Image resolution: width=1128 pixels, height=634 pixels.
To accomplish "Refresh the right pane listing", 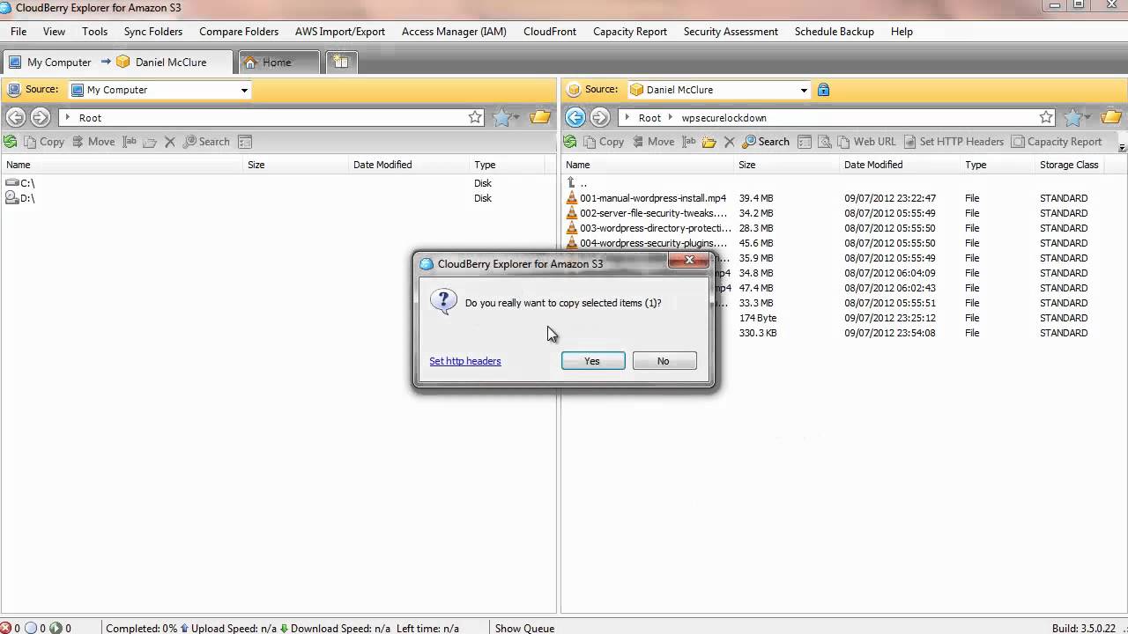I will pyautogui.click(x=570, y=142).
